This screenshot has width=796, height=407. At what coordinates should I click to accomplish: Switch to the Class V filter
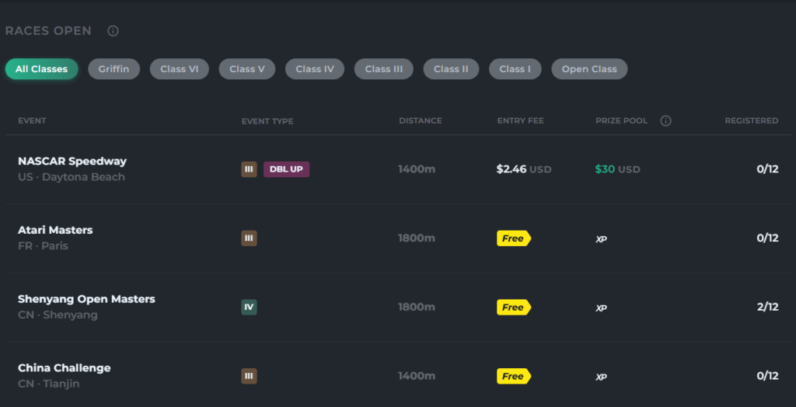tap(246, 69)
